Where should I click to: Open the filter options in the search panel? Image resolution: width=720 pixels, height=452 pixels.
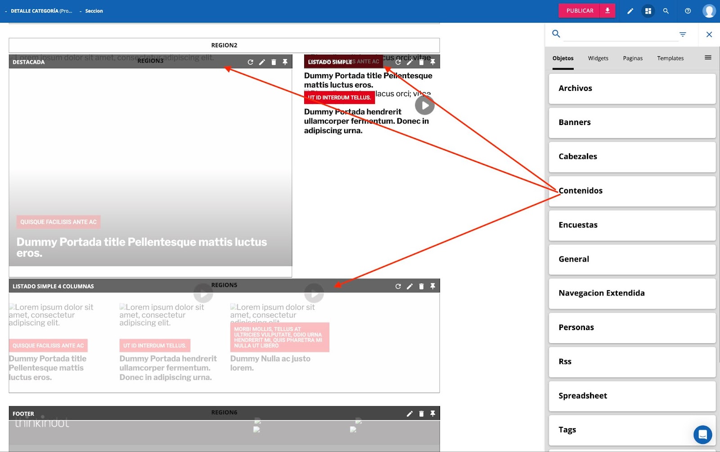click(683, 35)
